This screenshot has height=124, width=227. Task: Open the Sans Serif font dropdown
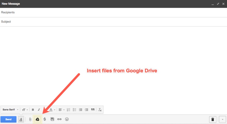tap(10, 110)
